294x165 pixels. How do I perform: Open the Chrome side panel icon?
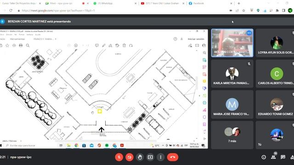pos(283,11)
